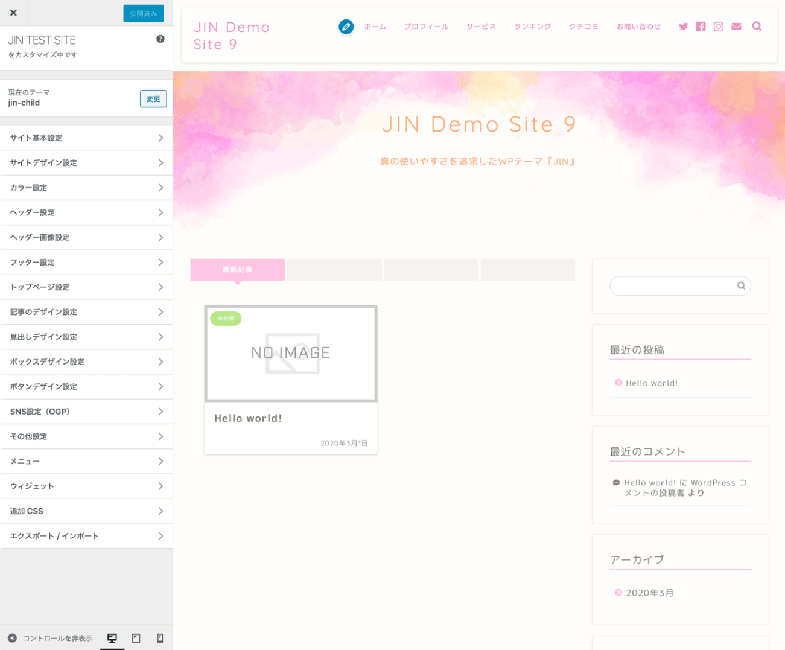Viewport: 785px width, 650px height.
Task: Click the Instagram icon in header
Action: 718,27
